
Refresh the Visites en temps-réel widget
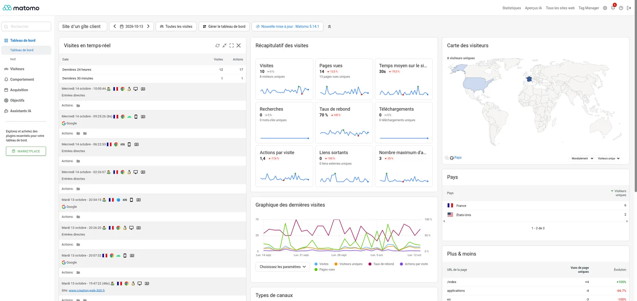coord(217,45)
